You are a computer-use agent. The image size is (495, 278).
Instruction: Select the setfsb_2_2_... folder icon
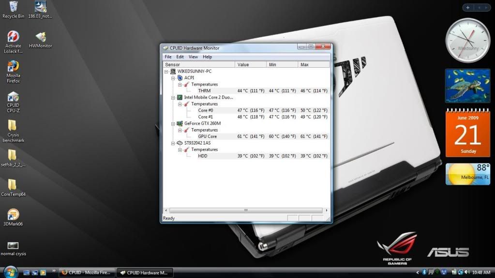point(13,158)
